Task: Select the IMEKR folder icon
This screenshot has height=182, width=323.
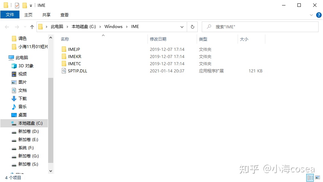Action: pos(64,56)
